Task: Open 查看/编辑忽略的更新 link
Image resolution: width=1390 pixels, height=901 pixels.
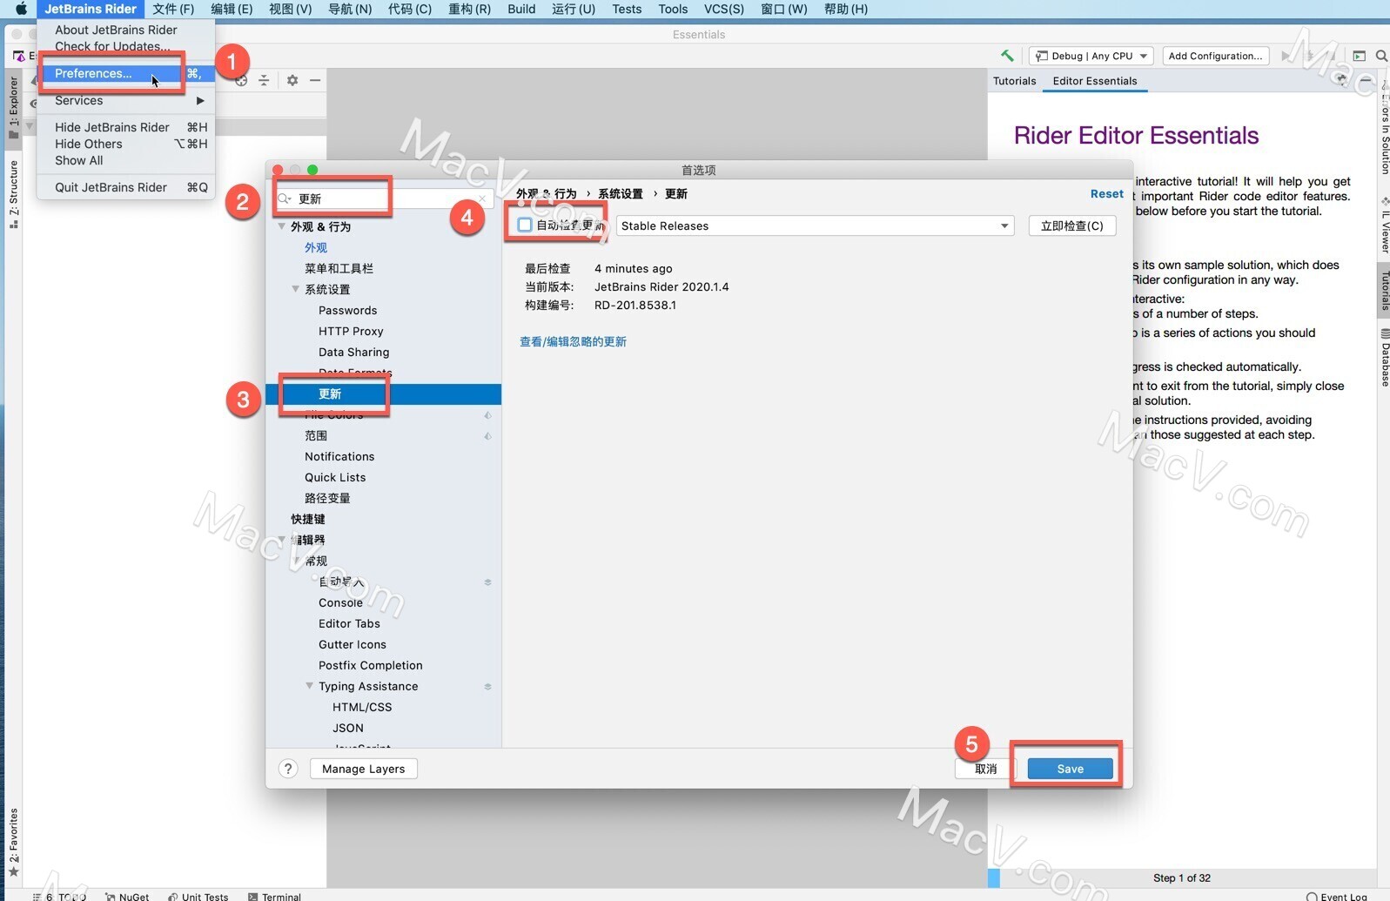Action: tap(573, 341)
